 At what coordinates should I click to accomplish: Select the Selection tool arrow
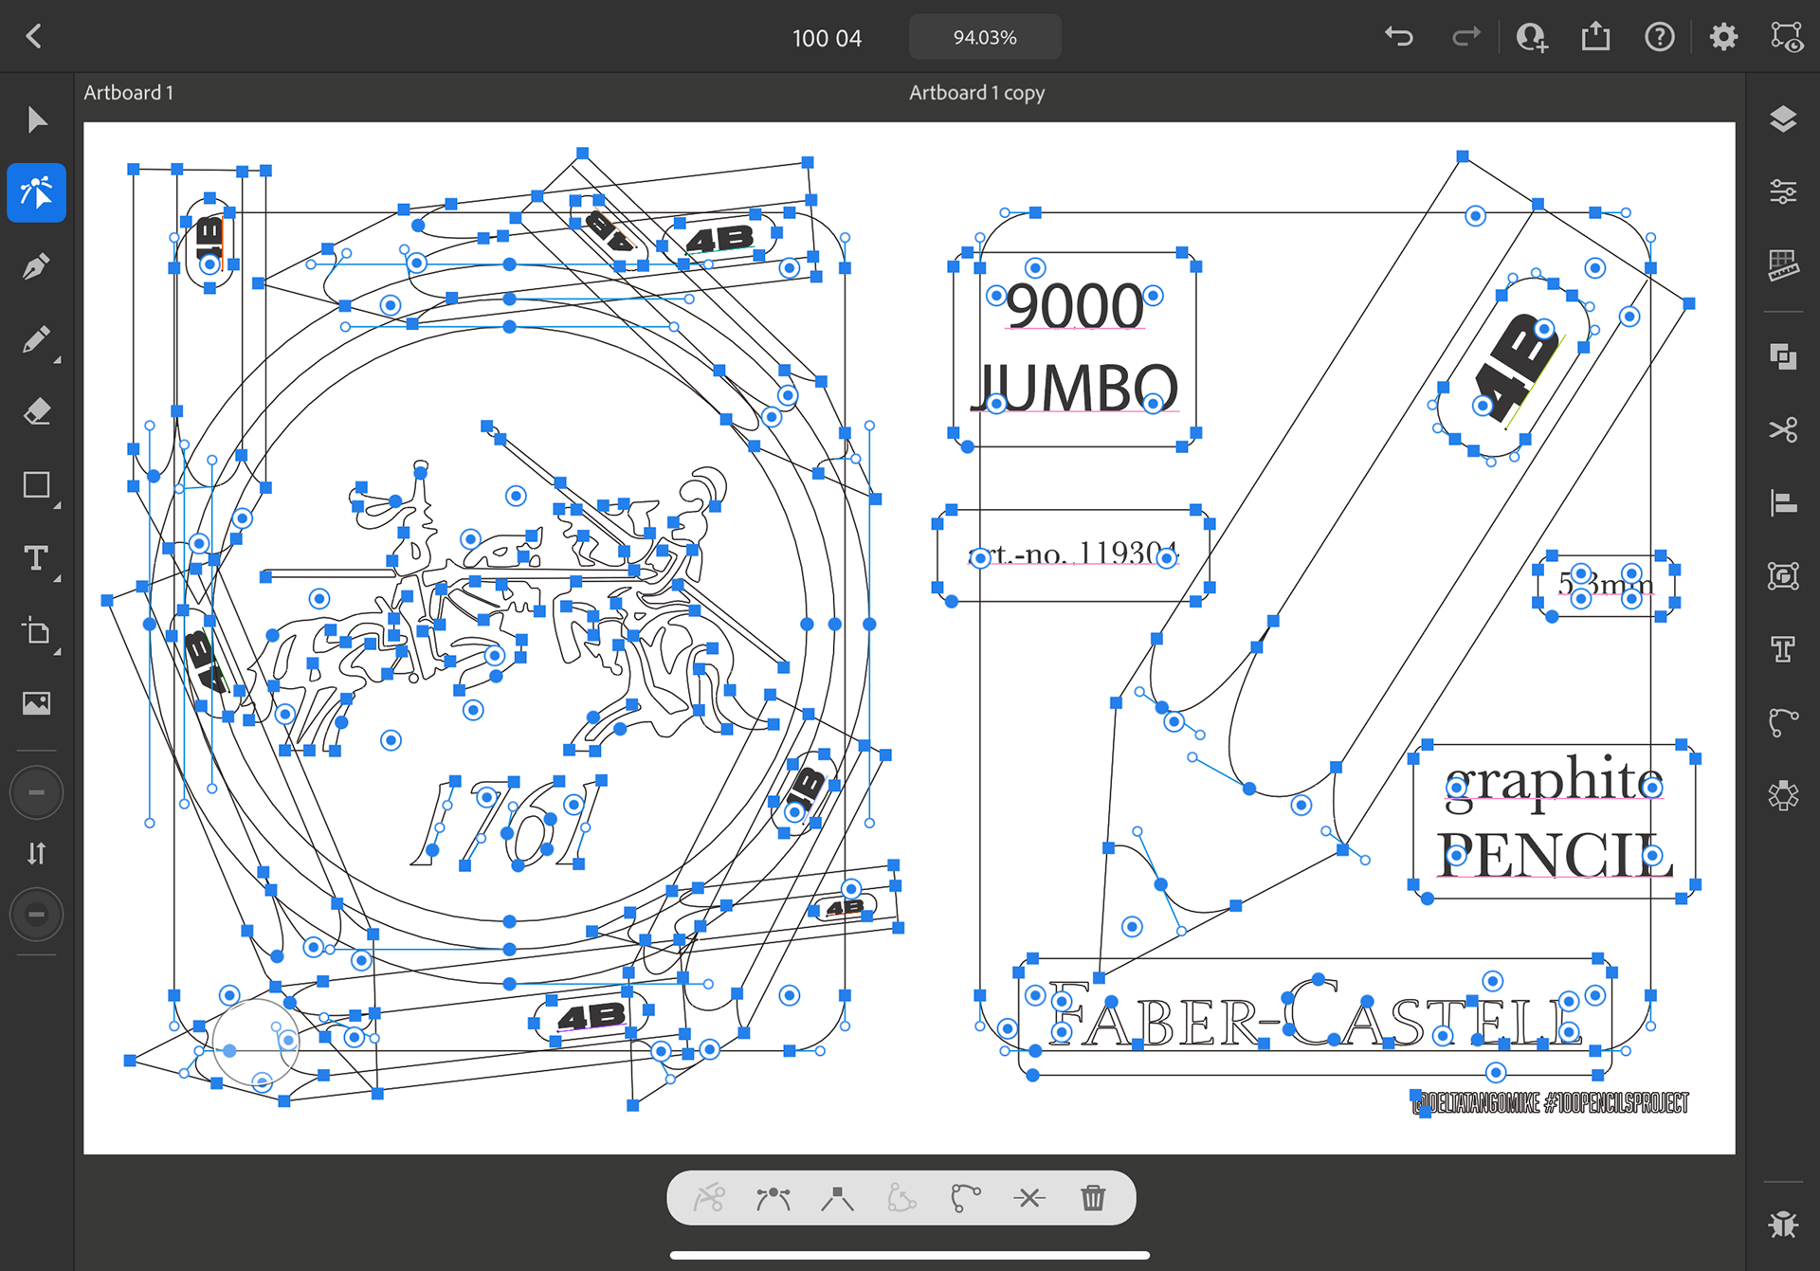(36, 120)
